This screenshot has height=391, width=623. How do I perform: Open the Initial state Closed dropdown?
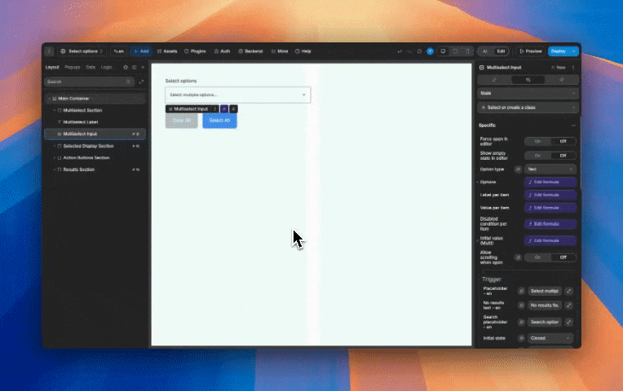pyautogui.click(x=550, y=338)
